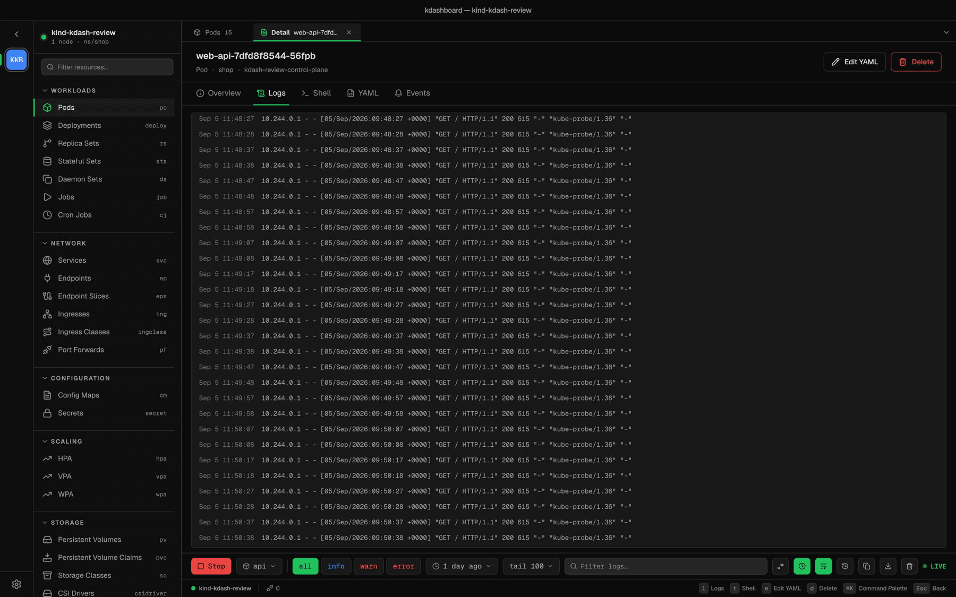Open Stateful Sets in the sidebar
The width and height of the screenshot is (956, 597).
point(105,161)
